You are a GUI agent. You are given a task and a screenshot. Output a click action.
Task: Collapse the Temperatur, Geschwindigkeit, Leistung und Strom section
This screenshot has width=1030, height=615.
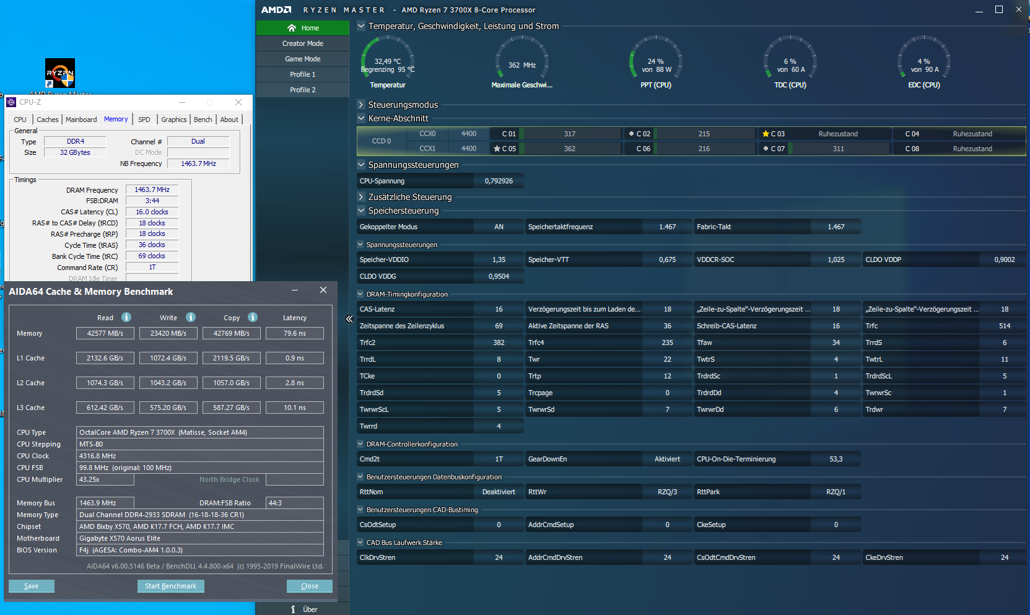[x=361, y=26]
